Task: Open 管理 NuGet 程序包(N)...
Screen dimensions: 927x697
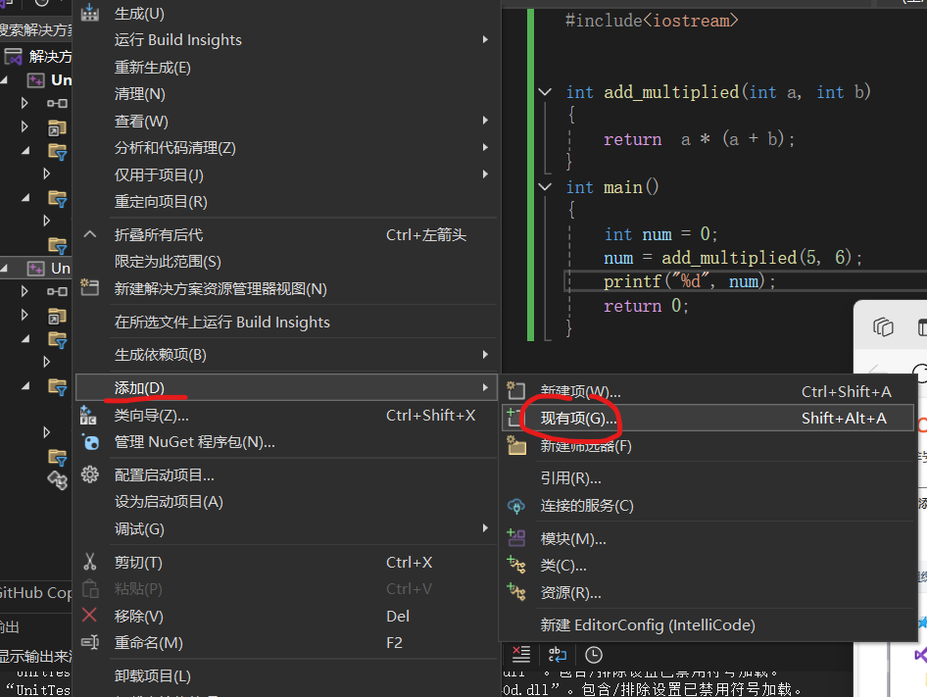Action: point(287,442)
